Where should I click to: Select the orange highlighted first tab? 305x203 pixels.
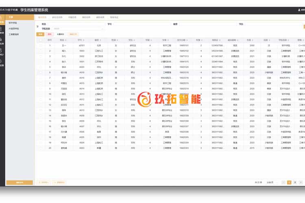(x=42, y=17)
